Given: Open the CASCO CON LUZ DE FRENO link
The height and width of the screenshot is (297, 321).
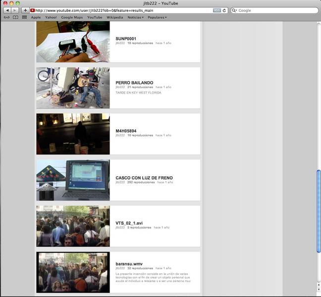Looking at the screenshot, I should [x=144, y=178].
